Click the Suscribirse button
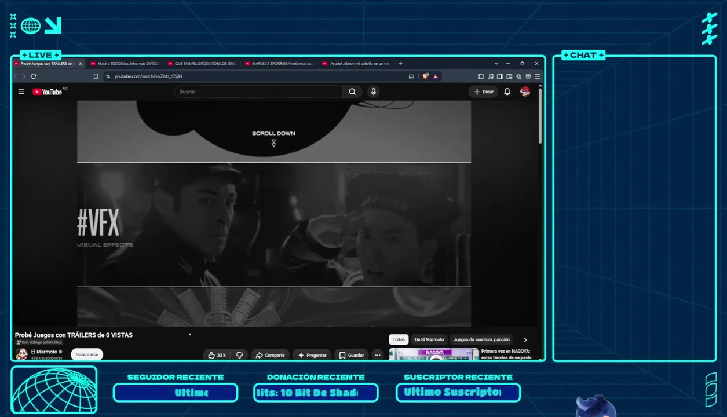The image size is (727, 417). tap(87, 354)
